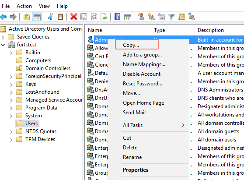Sort list by the Description column header
244x180 pixels.
click(x=220, y=30)
